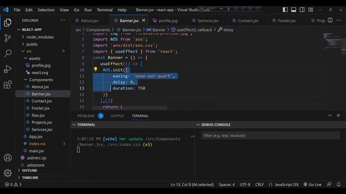
Task: Toggle secondary side bar layout icon
Action: 302,10
